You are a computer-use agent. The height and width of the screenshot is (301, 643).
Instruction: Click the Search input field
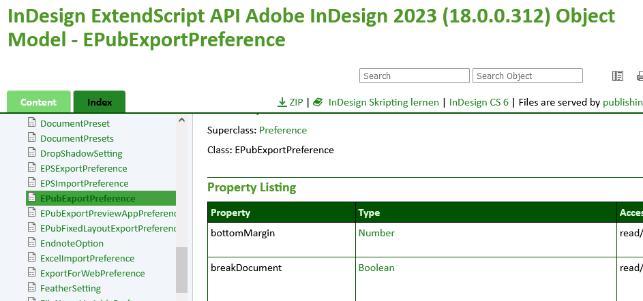click(415, 76)
